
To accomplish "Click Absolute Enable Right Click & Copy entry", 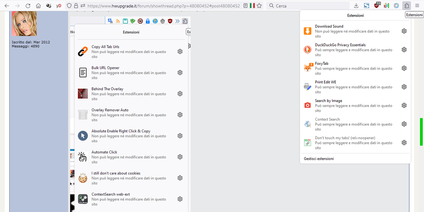I will tap(129, 136).
